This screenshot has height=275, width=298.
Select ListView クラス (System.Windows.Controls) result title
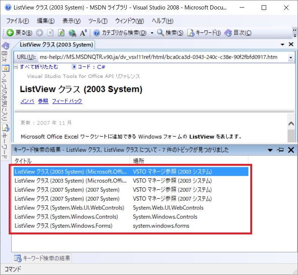(66, 217)
